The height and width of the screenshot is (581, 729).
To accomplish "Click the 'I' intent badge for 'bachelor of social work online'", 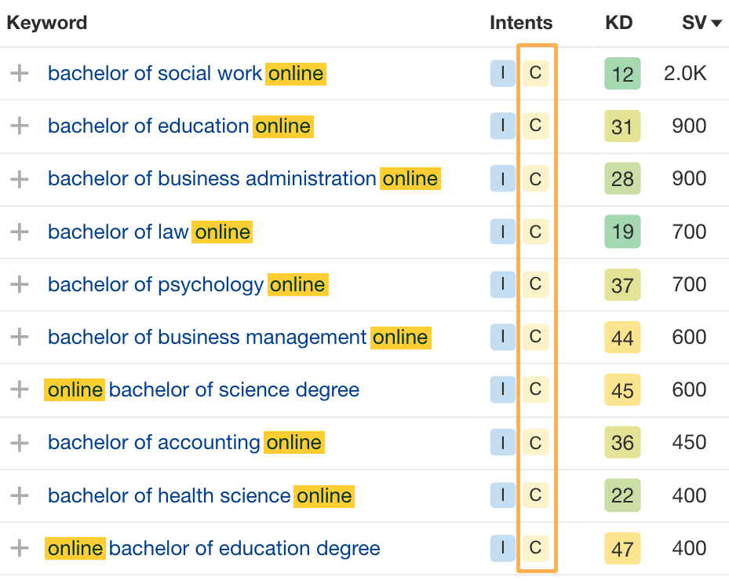I will 502,73.
